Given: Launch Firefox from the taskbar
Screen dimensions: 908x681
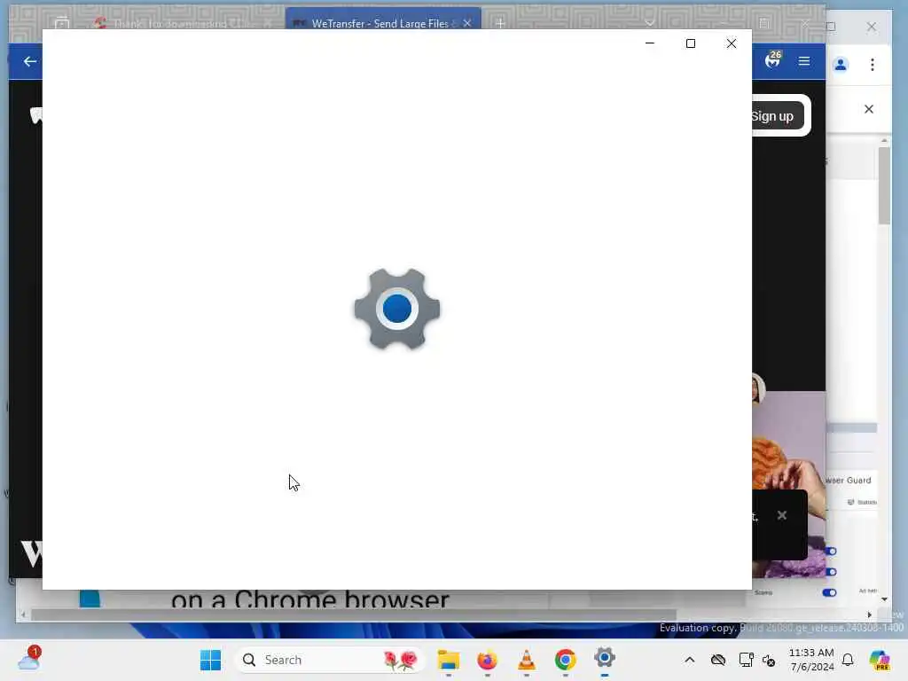Looking at the screenshot, I should point(487,660).
